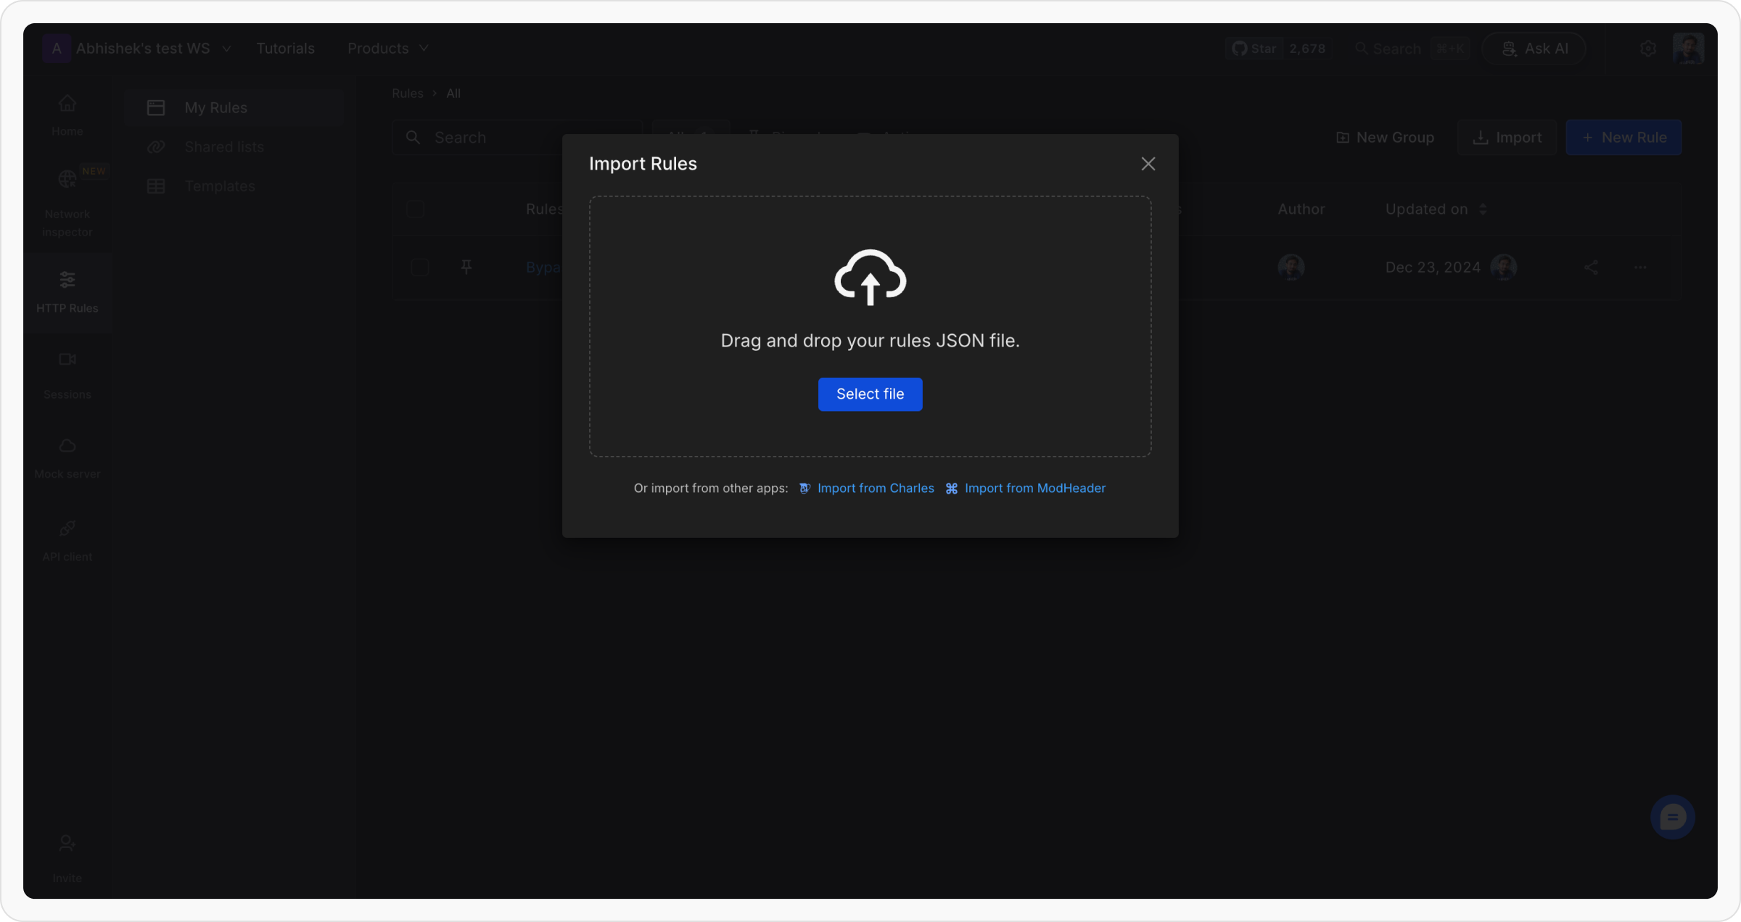Toggle the select-all rules checkbox
Image resolution: width=1741 pixels, height=922 pixels.
click(415, 209)
